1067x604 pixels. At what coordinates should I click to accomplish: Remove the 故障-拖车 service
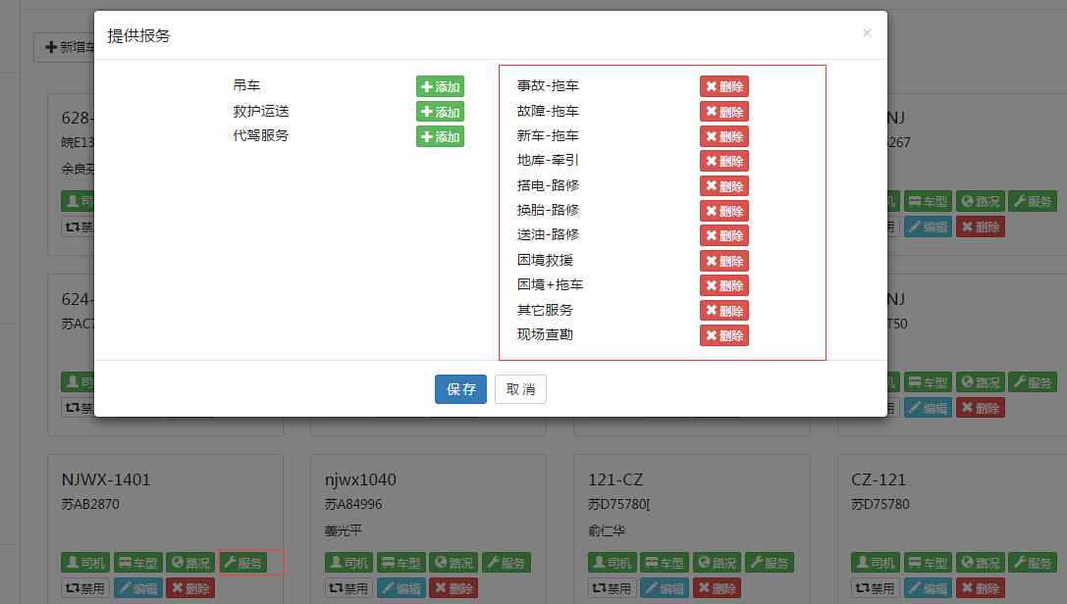click(723, 112)
